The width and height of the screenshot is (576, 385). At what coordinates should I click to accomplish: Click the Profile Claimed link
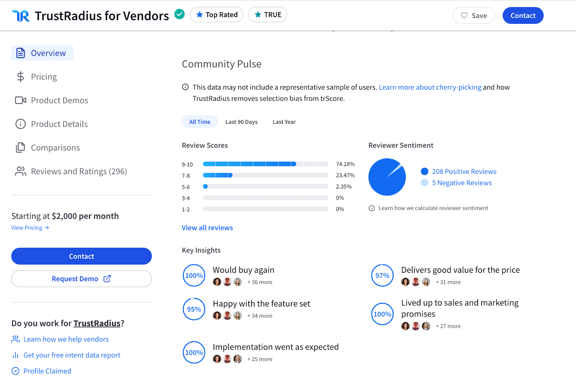47,371
